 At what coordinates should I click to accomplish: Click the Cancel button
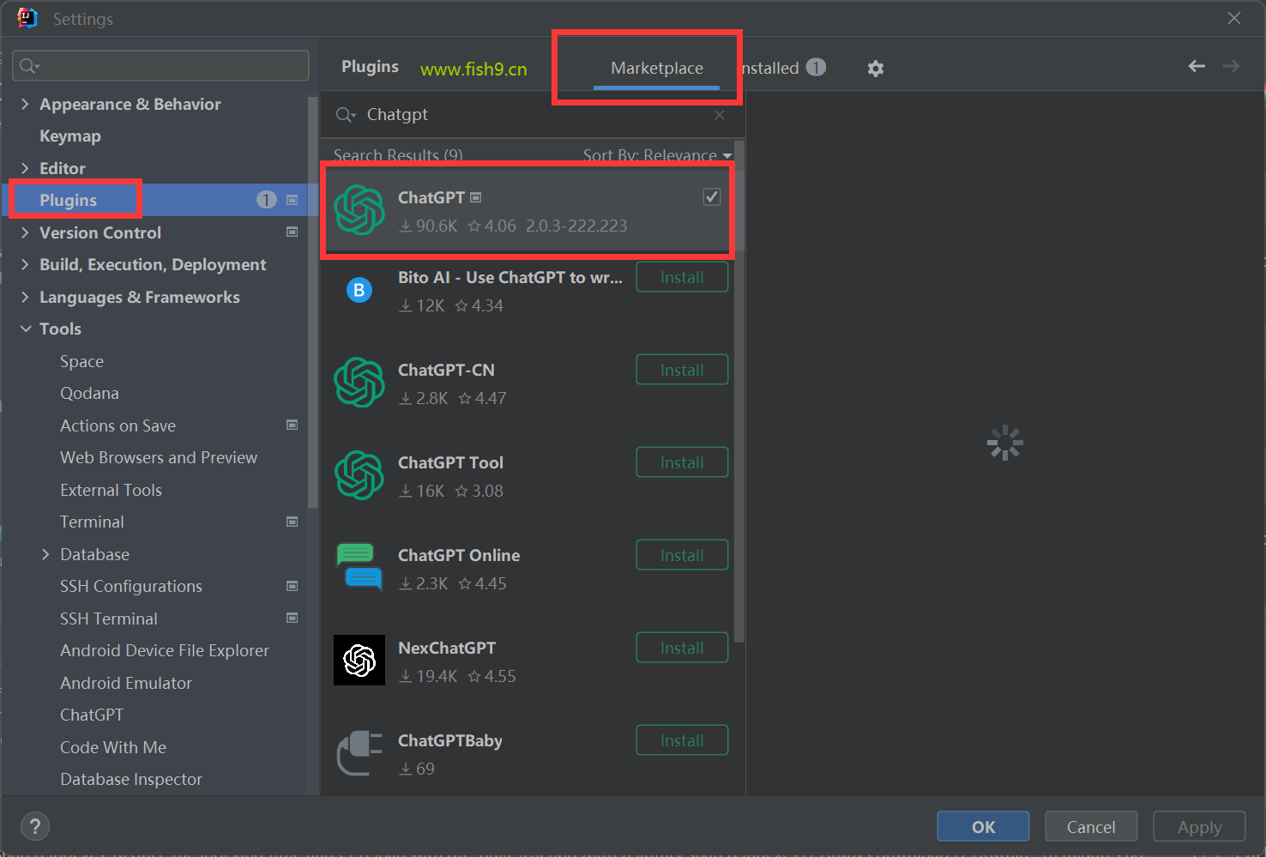tap(1091, 827)
